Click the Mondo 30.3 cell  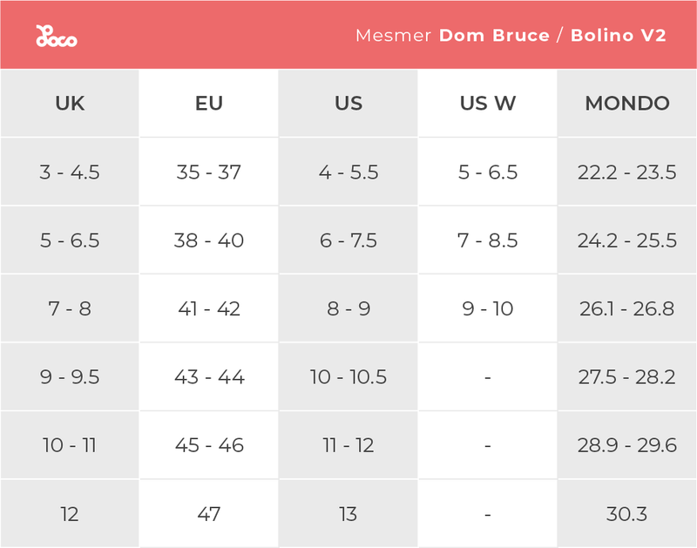point(627,514)
